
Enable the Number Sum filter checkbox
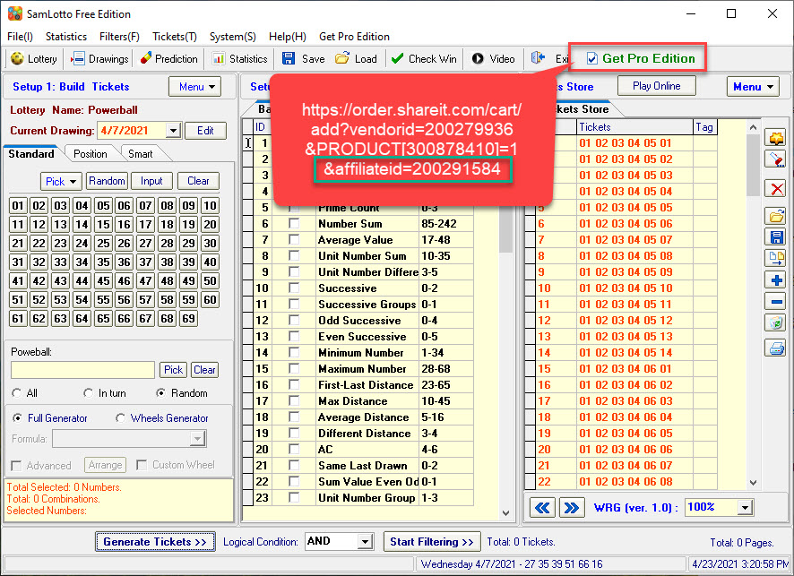[x=294, y=224]
